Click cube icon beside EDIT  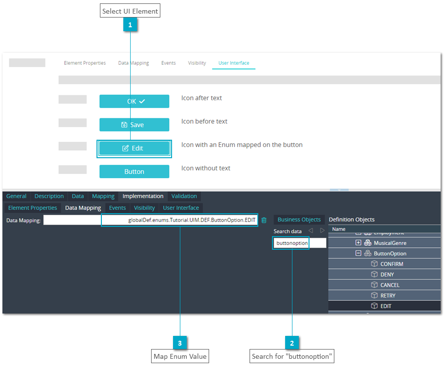tap(374, 306)
